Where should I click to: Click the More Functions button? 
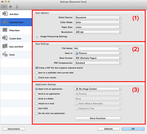(98, 118)
